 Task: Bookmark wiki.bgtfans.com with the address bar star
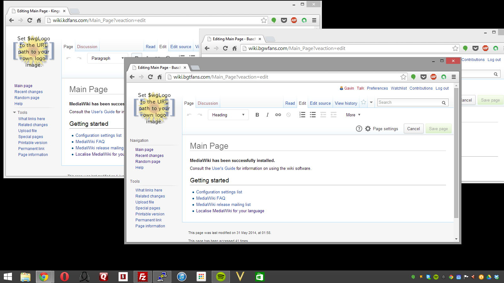(x=403, y=77)
